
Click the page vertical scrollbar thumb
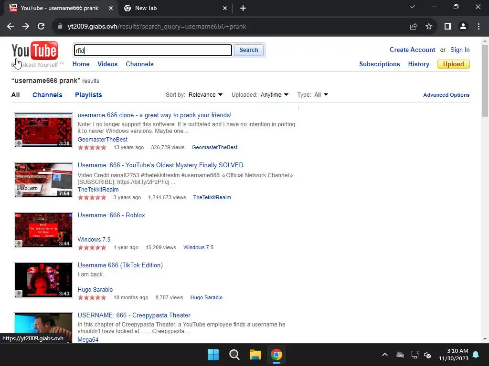pyautogui.click(x=485, y=81)
